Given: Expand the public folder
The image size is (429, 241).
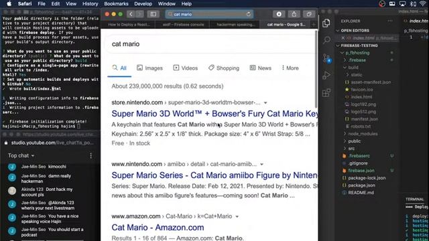Looking at the screenshot, I should (x=345, y=141).
